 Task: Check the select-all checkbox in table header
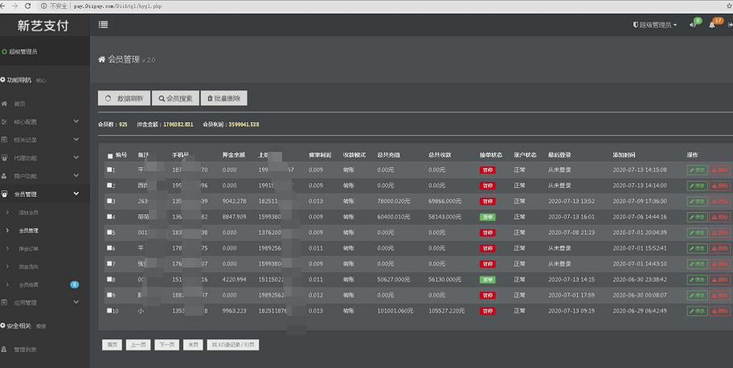[110, 156]
